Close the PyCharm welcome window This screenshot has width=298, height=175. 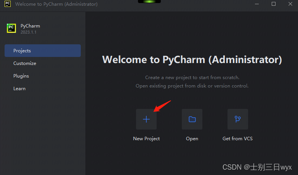(290, 4)
